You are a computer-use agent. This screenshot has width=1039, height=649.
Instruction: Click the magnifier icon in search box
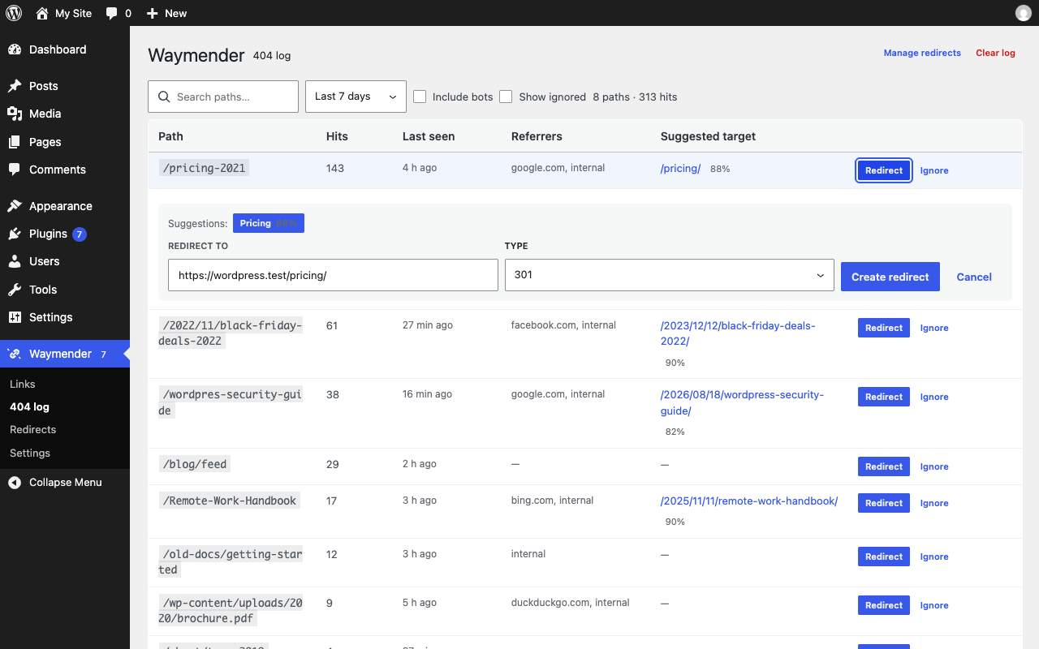click(x=164, y=97)
